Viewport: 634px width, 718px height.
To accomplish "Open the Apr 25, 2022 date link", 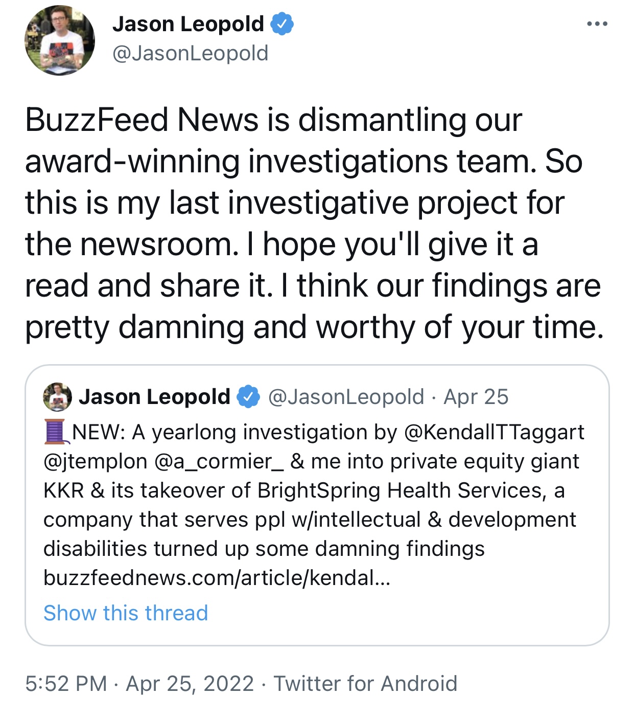I will tap(190, 684).
